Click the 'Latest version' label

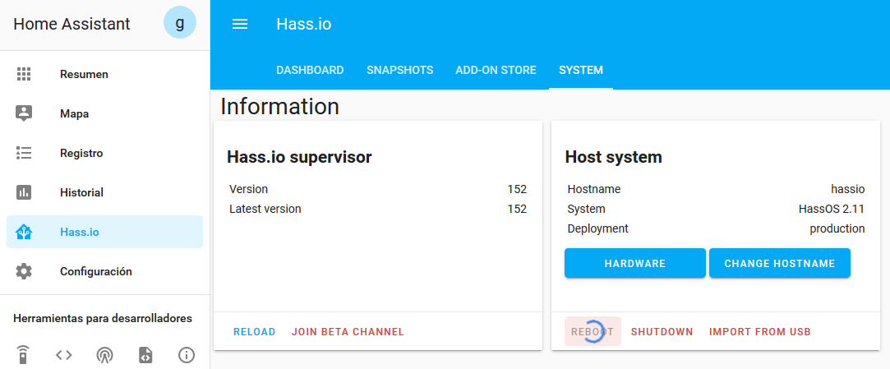(x=265, y=209)
